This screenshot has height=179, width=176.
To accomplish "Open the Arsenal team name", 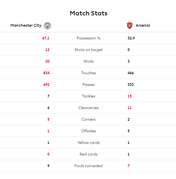I will tap(143, 25).
